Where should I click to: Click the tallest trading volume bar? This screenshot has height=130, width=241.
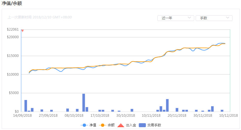[84, 103]
